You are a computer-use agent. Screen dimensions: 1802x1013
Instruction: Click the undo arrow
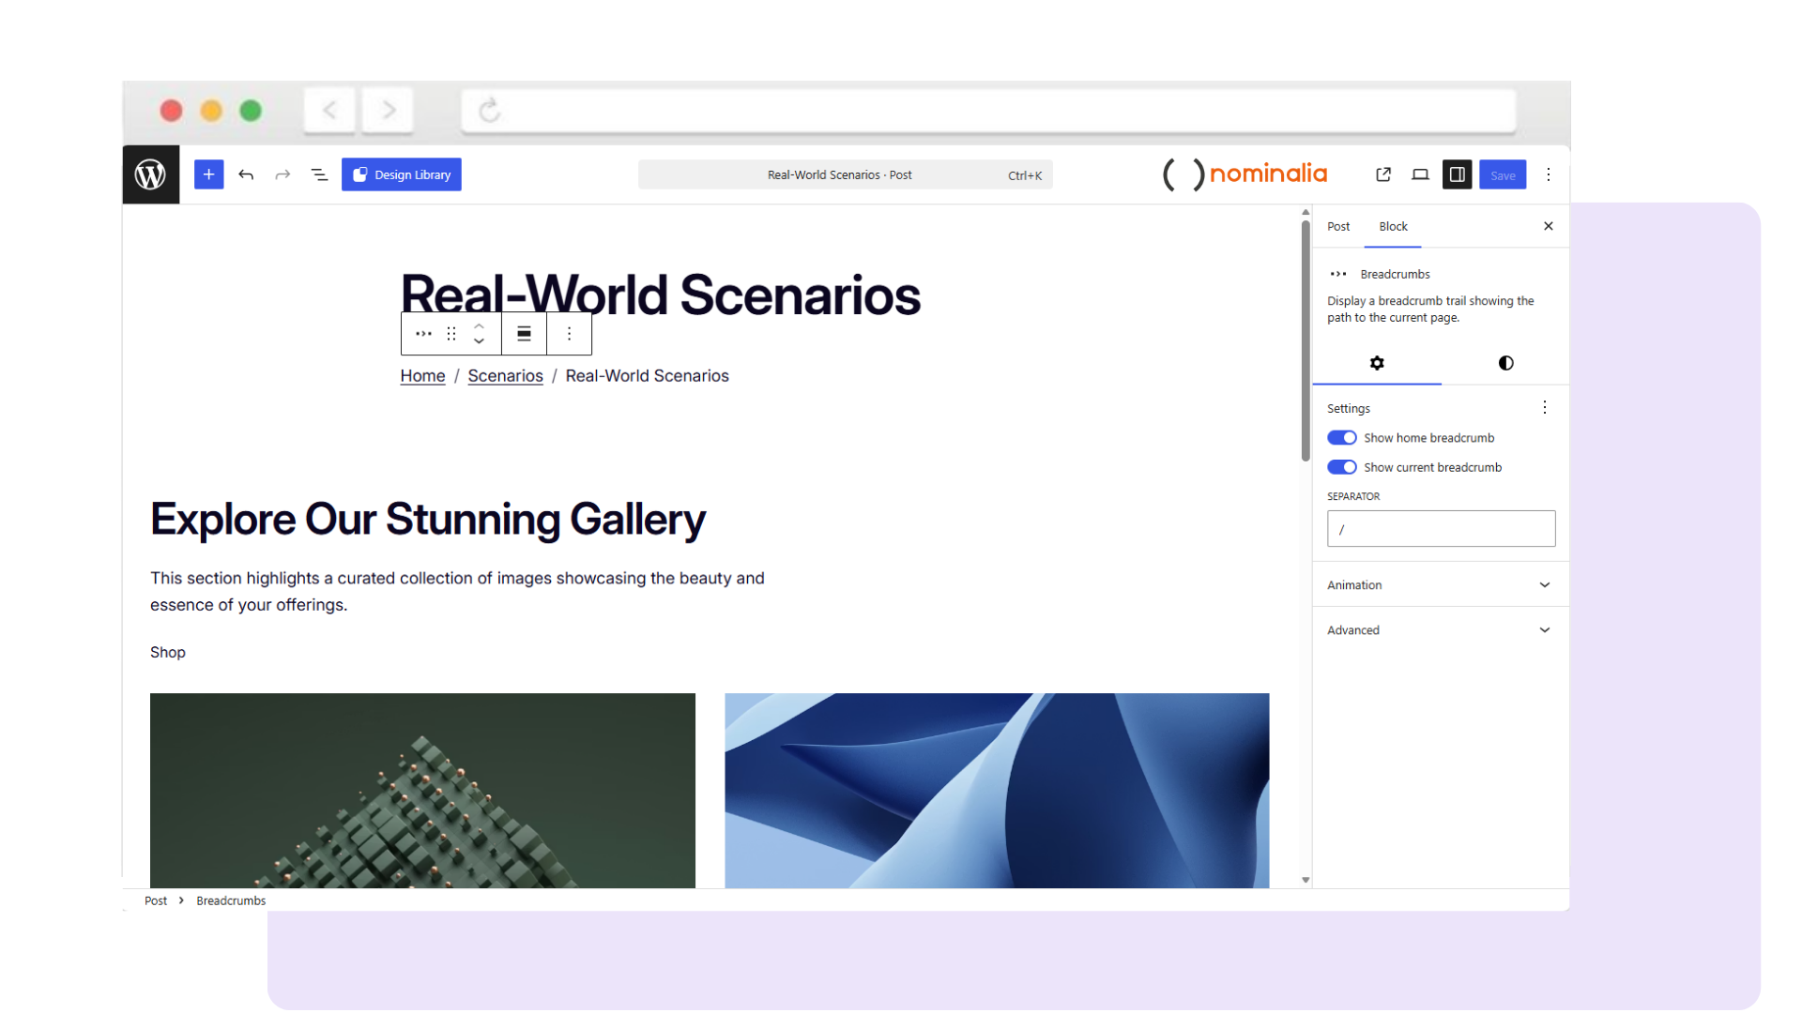tap(246, 174)
